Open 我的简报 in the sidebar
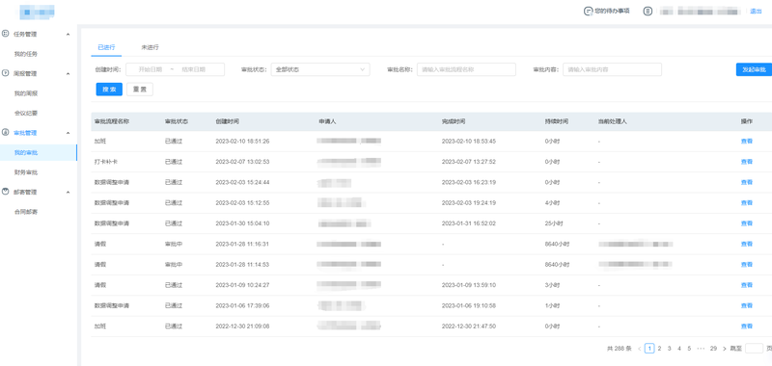The width and height of the screenshot is (772, 366). [x=26, y=93]
